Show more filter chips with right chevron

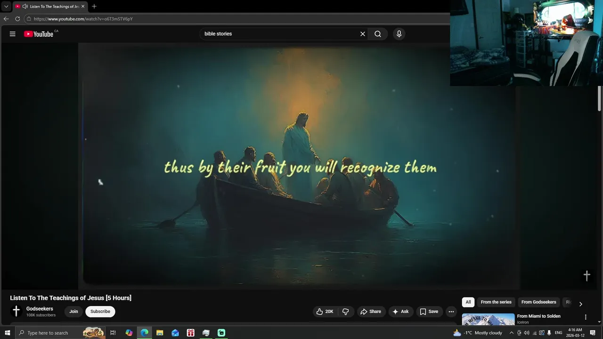(x=580, y=304)
